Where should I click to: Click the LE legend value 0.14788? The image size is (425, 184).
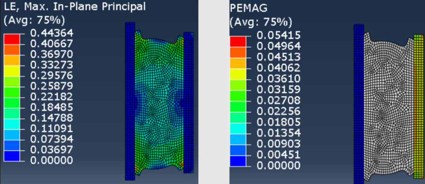coord(52,118)
